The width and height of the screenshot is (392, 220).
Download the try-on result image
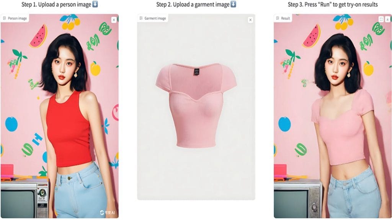coord(387,19)
